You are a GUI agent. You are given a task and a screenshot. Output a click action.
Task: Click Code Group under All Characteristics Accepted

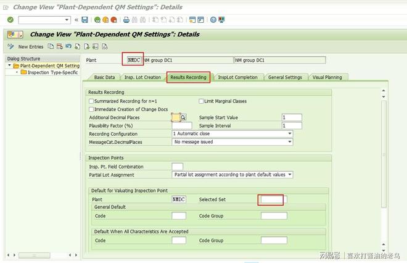click(x=274, y=240)
